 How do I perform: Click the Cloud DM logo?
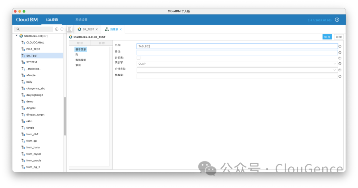tap(27, 20)
